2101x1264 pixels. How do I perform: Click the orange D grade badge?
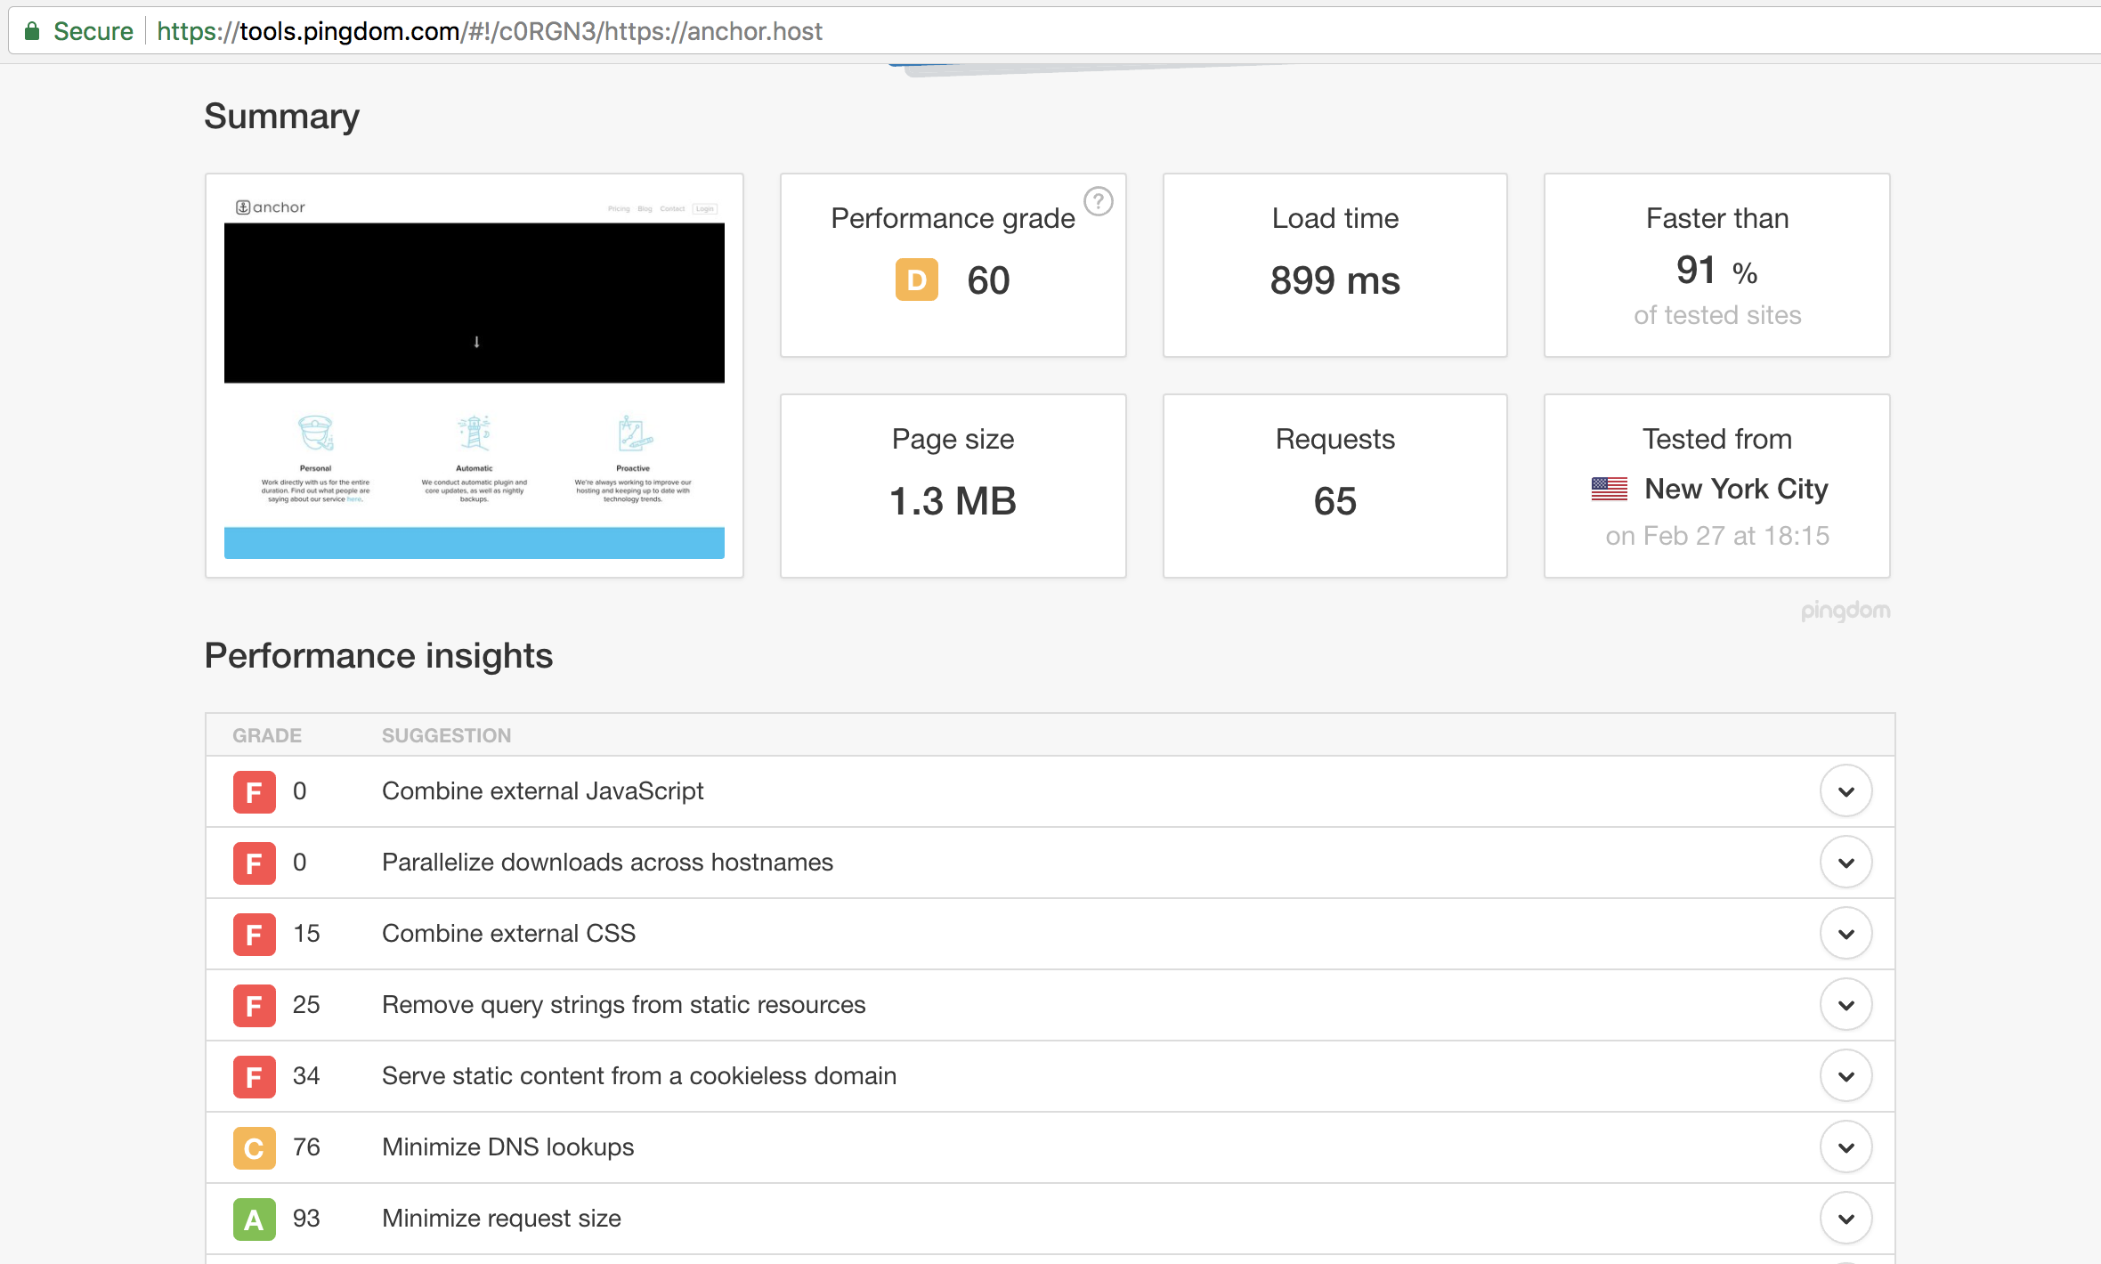916,280
